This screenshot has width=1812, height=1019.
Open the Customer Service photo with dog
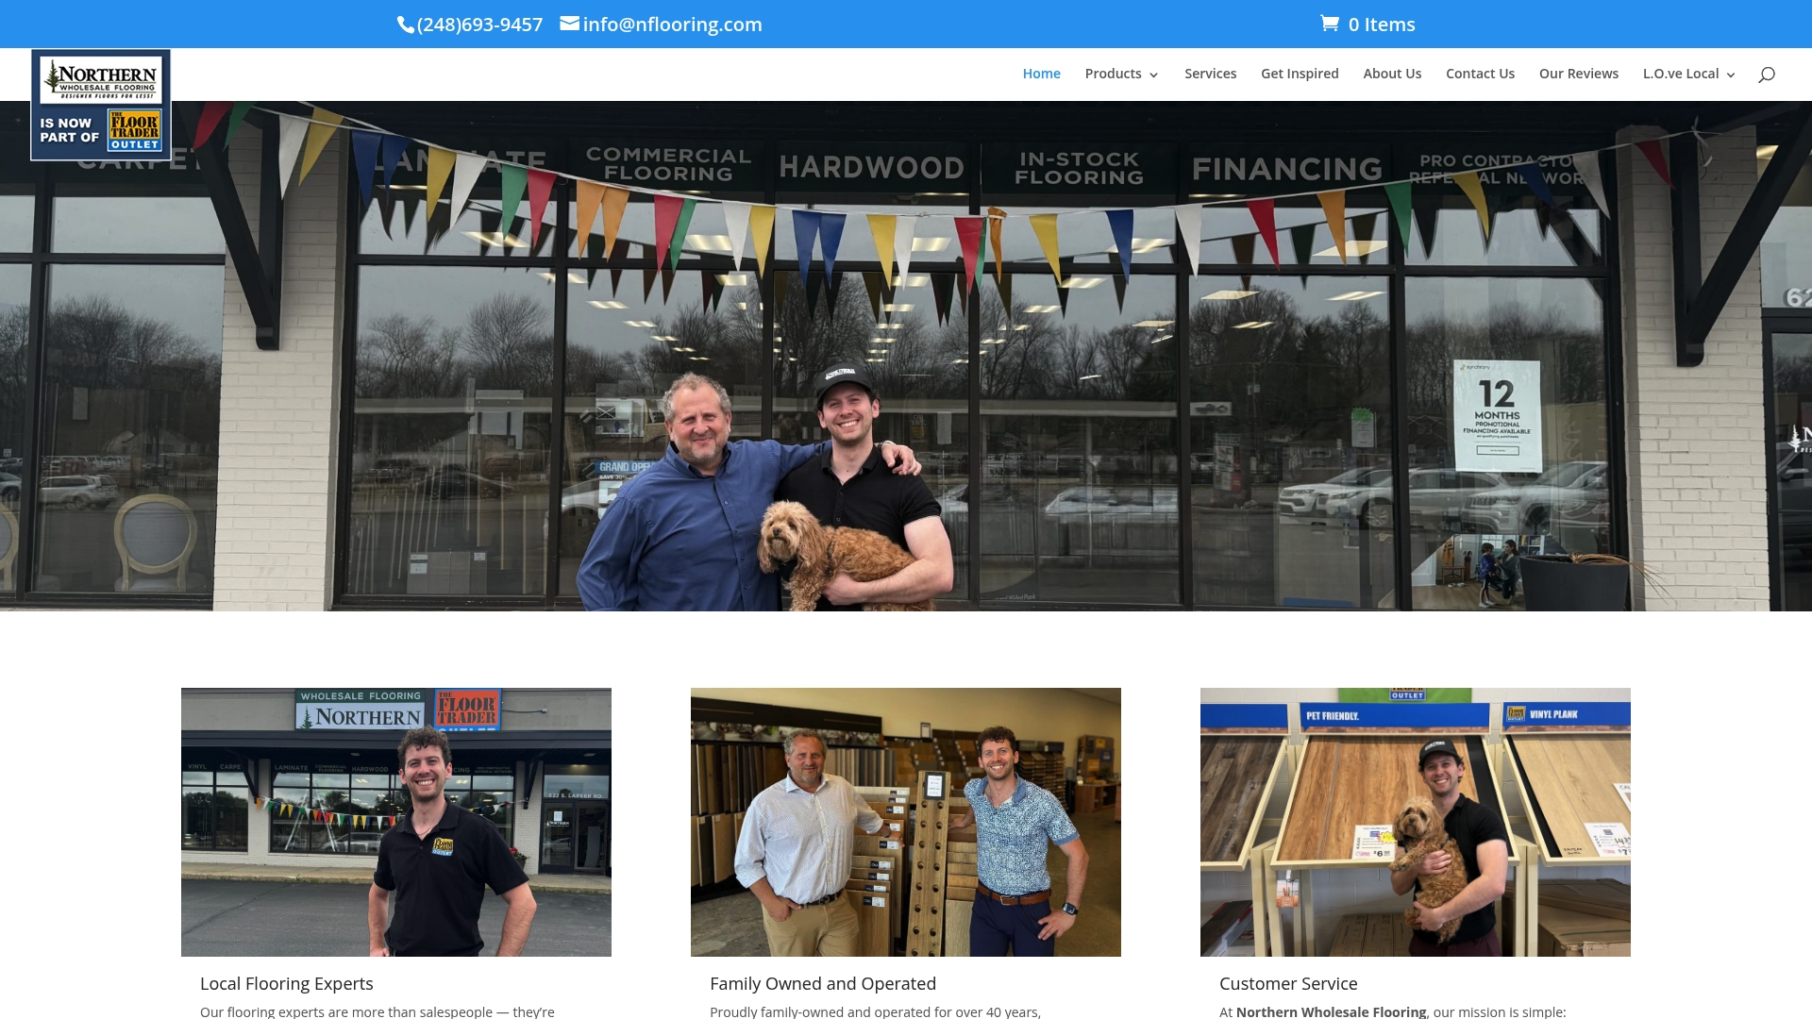pyautogui.click(x=1416, y=822)
